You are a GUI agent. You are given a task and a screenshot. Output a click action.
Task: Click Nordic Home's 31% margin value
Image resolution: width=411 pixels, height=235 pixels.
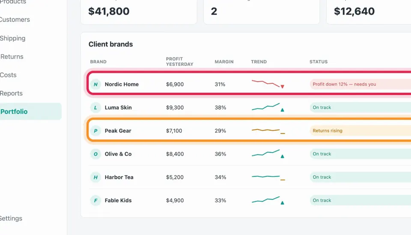pos(220,84)
